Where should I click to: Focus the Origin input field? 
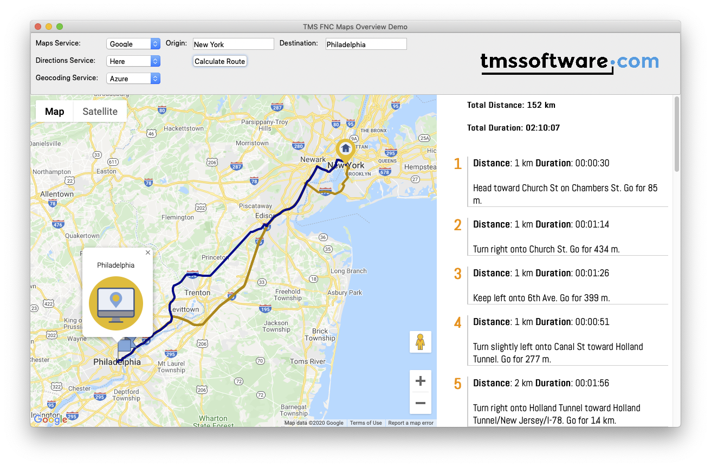tap(234, 44)
